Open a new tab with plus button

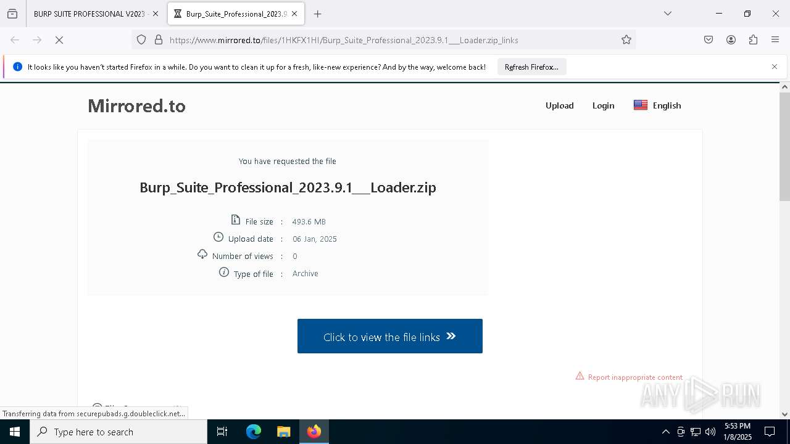(x=317, y=14)
